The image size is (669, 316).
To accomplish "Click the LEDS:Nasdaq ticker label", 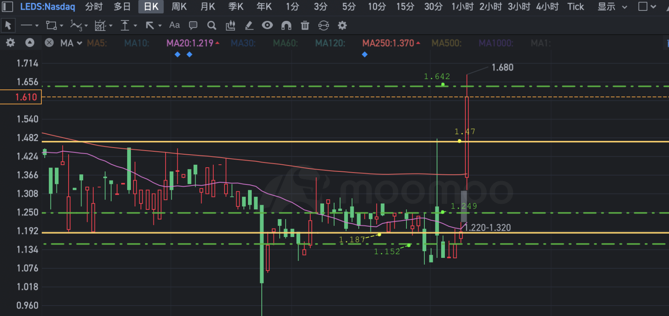I will (47, 7).
